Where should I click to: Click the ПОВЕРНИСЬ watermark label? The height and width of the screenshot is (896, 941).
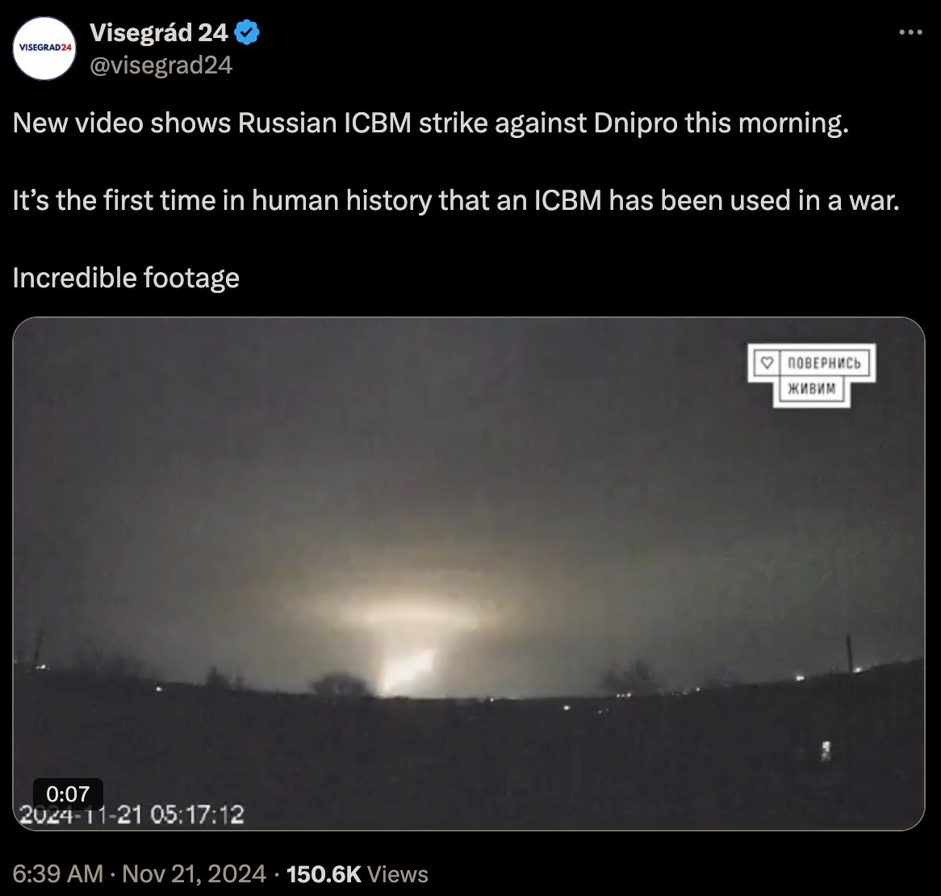pos(824,363)
